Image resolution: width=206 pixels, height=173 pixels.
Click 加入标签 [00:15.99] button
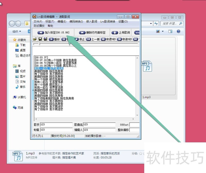(53, 32)
